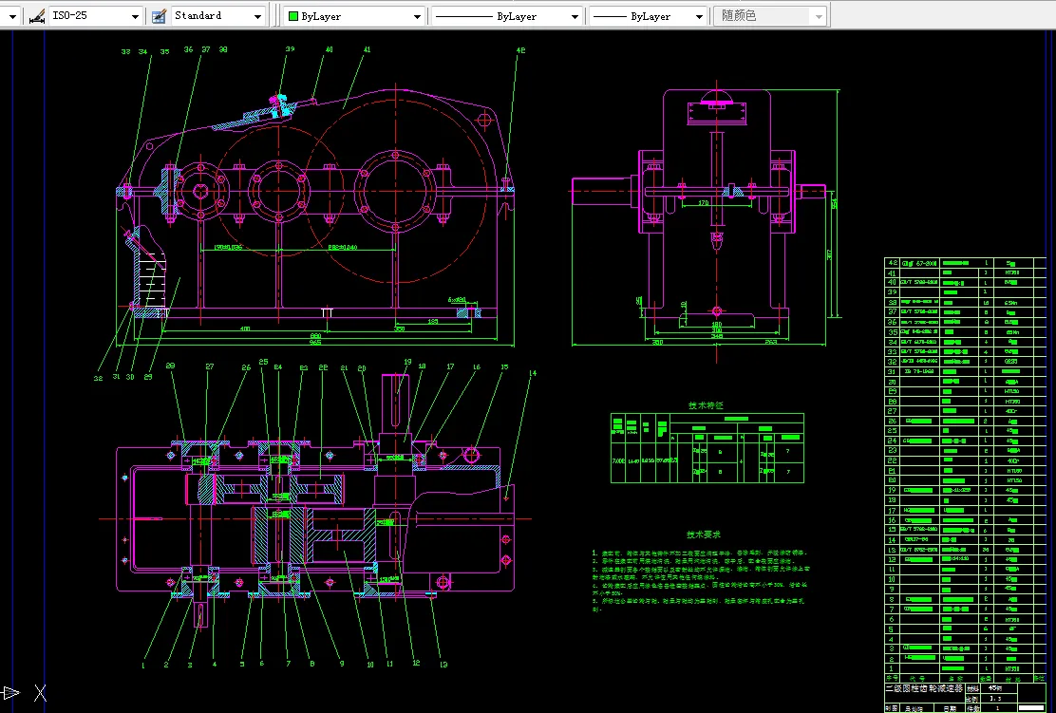Select the 技术要求 heading text
This screenshot has height=713, width=1056.
tap(703, 534)
